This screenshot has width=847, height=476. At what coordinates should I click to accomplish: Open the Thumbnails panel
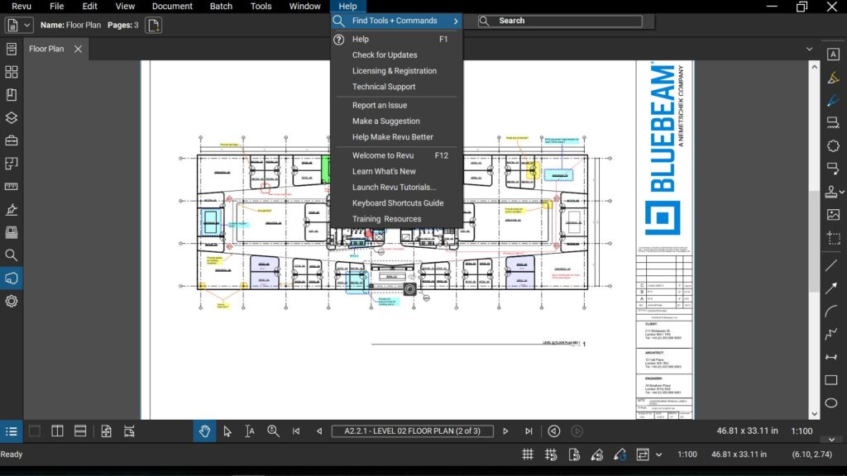pos(12,72)
